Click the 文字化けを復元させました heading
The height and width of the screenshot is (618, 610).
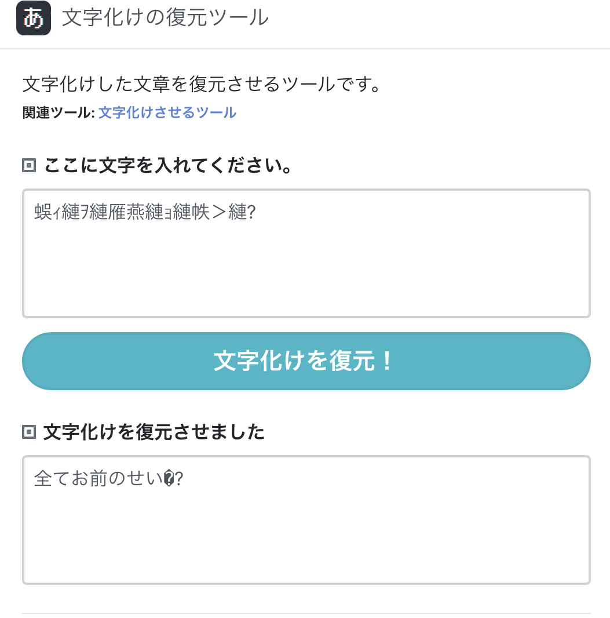(154, 432)
